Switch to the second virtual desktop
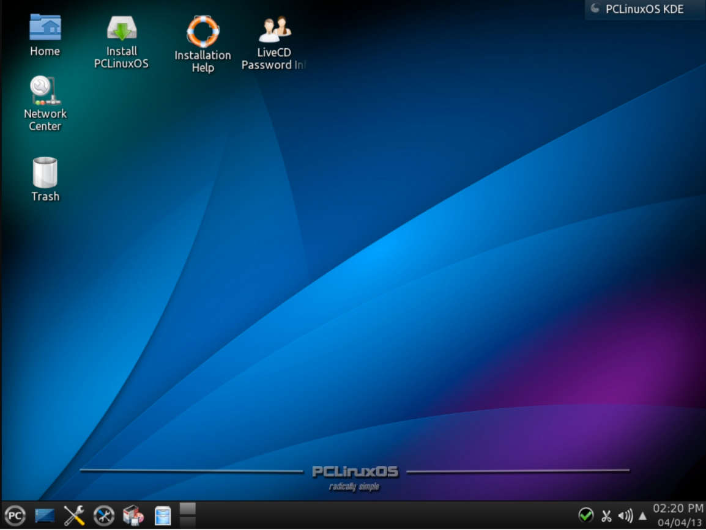The image size is (706, 530). [187, 523]
